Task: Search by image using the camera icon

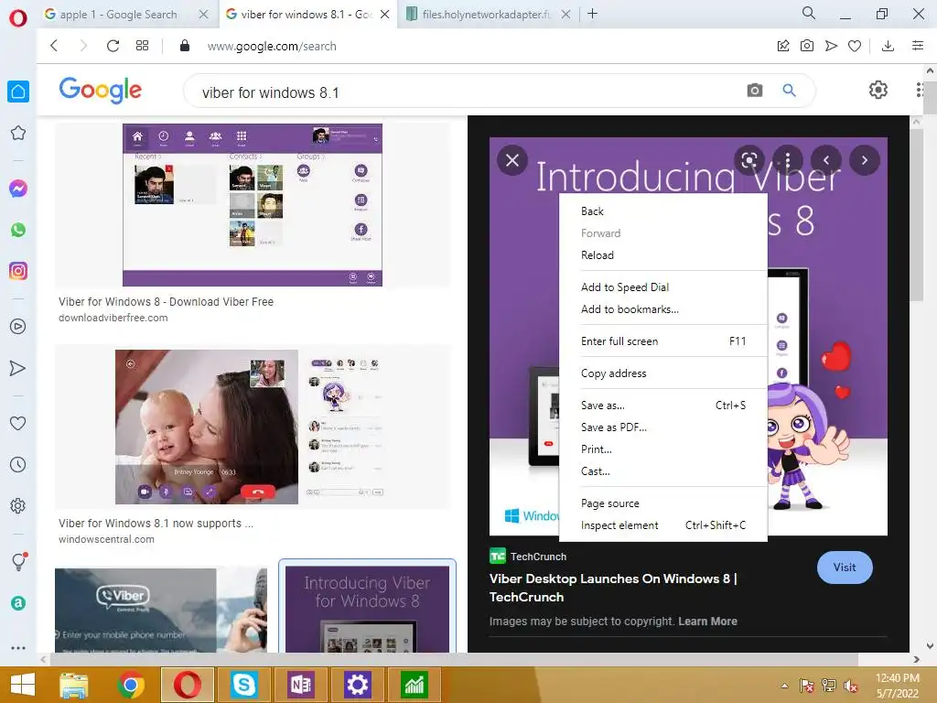Action: pyautogui.click(x=755, y=91)
